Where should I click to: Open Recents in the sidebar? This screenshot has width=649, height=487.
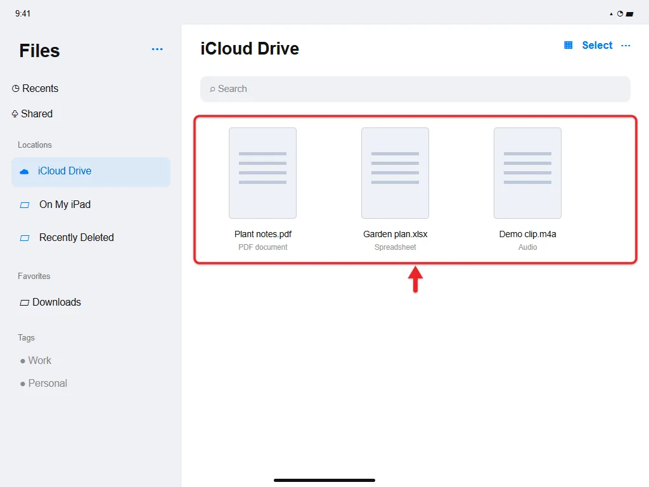[35, 88]
